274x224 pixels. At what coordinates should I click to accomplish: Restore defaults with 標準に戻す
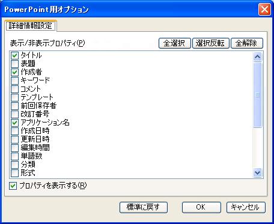(144, 207)
